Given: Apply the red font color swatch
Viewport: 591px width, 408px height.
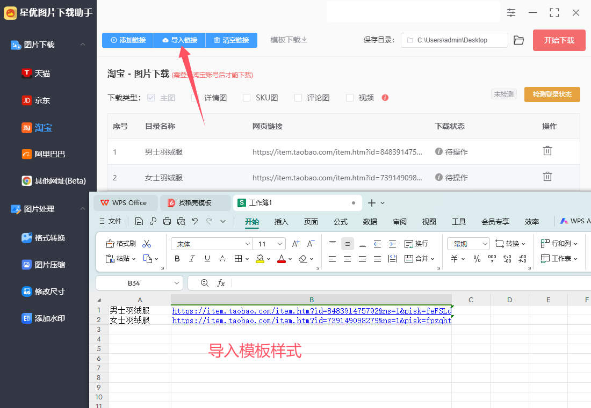Looking at the screenshot, I should click(x=281, y=259).
